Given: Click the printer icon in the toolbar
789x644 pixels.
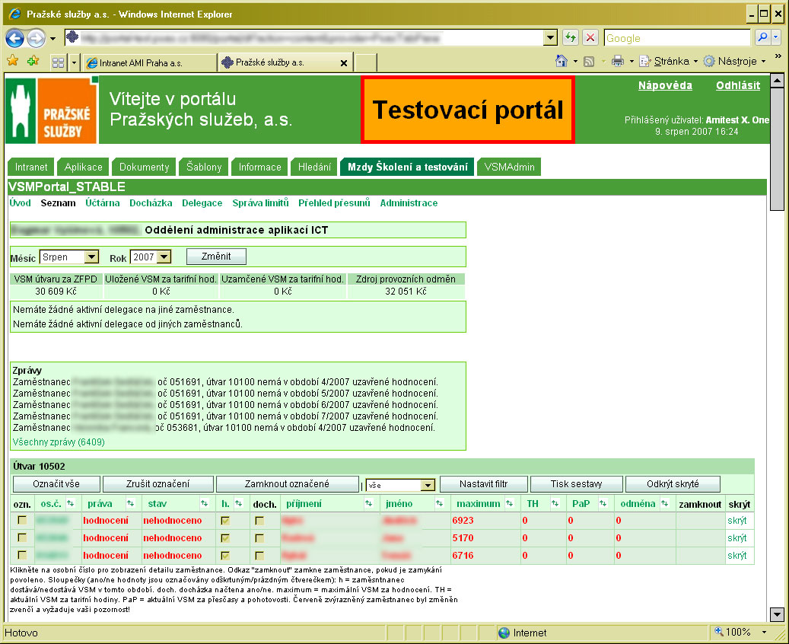Looking at the screenshot, I should click(x=617, y=62).
